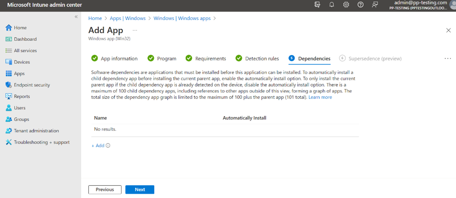Click the Next button

click(140, 190)
